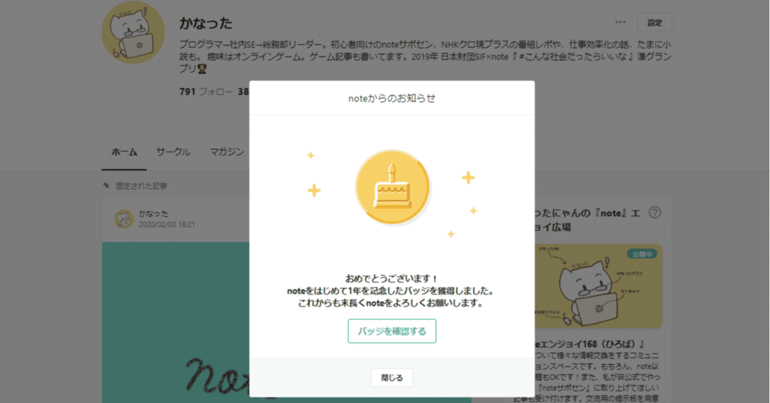
Task: Click the noteからのお知らせ dialog title
Action: [x=392, y=98]
